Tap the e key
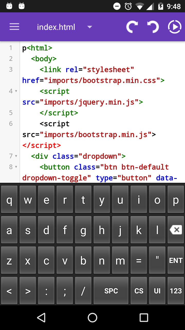Image resolution: width=185 pixels, height=330 pixels. click(x=46, y=199)
